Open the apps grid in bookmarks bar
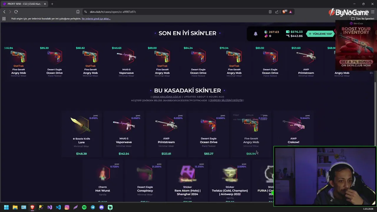 click(x=4, y=19)
